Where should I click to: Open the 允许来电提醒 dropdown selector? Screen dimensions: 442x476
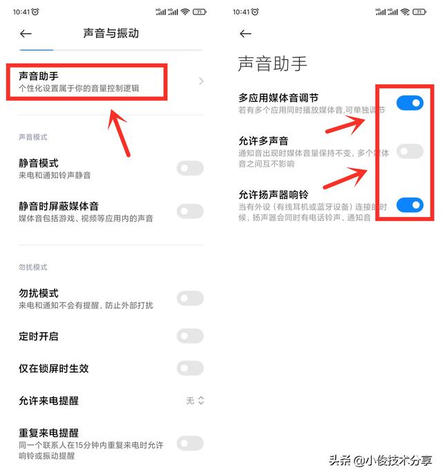[195, 401]
